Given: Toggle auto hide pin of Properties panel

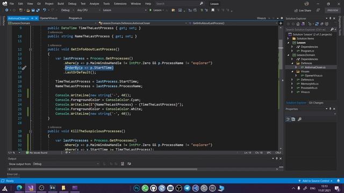Looking at the screenshot, I should point(330,109).
